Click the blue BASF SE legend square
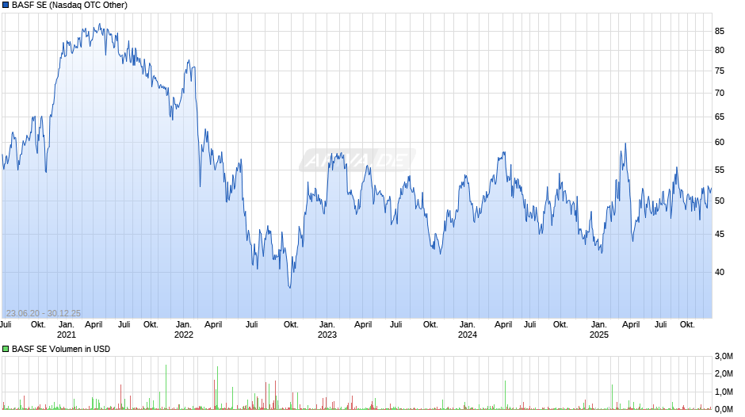The height and width of the screenshot is (417, 745). pos(6,6)
